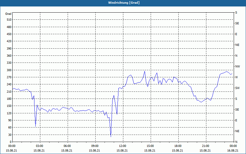Click the 12:00 x-axis time label
246x154 pixels.
point(123,146)
